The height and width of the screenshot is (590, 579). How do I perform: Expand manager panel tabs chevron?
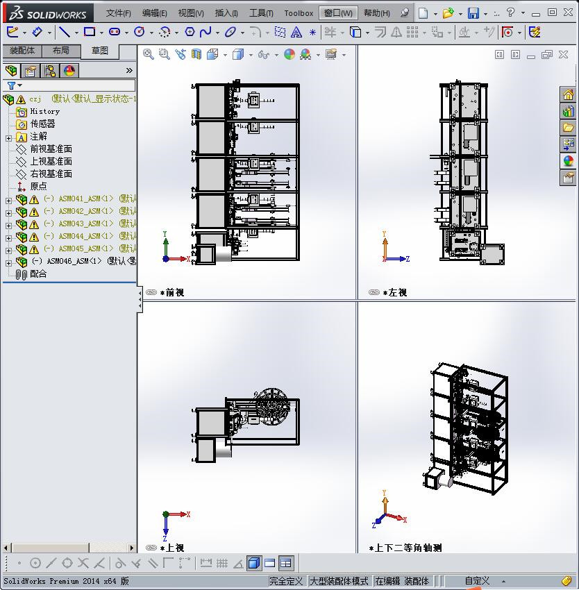[x=129, y=70]
